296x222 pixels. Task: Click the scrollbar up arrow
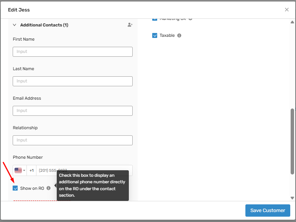[292, 22]
